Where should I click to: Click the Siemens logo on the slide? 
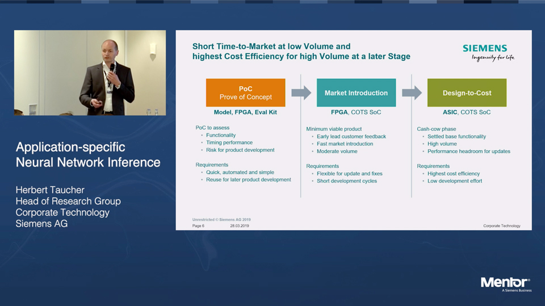tap(488, 52)
